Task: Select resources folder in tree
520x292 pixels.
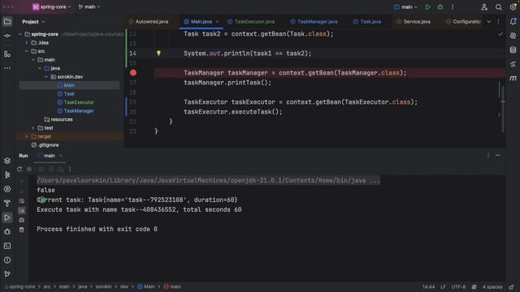Action: (x=62, y=119)
